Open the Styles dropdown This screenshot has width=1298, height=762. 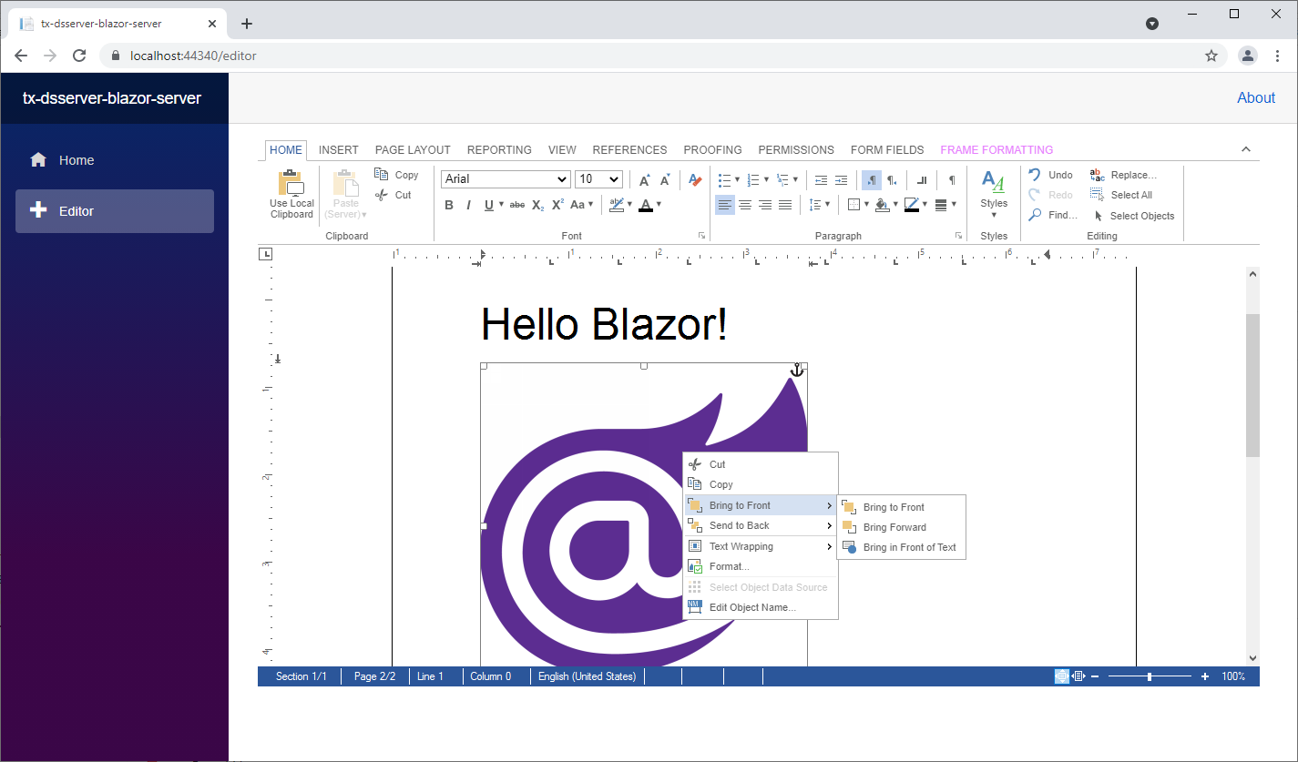[994, 194]
